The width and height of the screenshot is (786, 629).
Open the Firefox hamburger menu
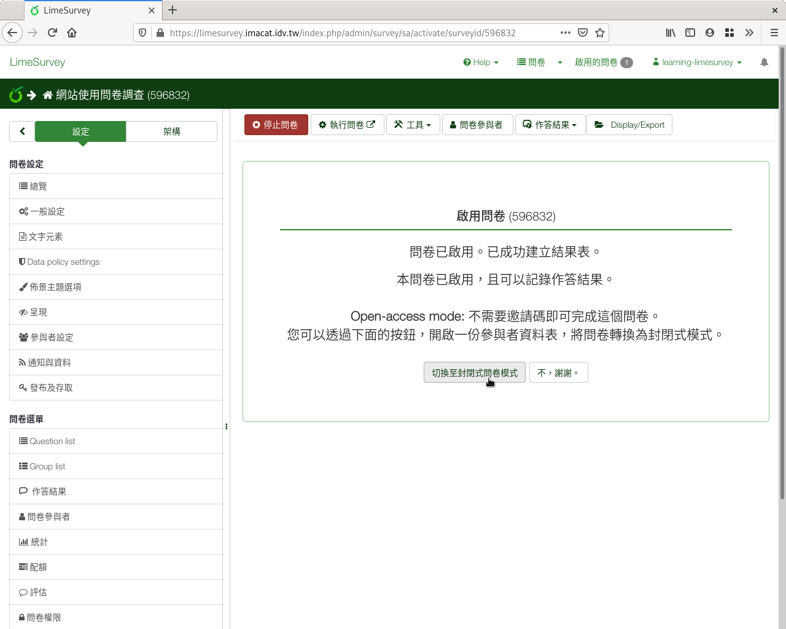coord(774,33)
